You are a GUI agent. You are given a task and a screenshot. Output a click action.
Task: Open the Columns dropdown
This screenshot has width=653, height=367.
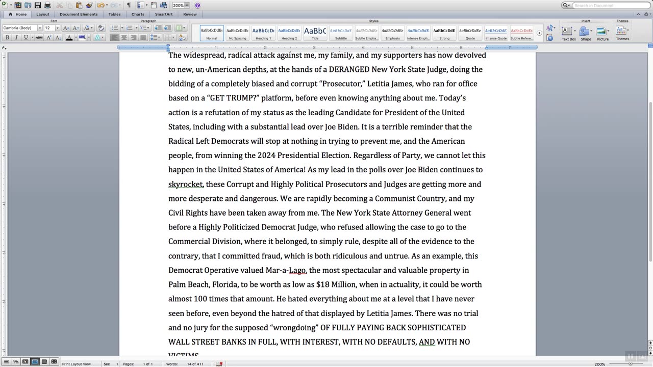181,28
